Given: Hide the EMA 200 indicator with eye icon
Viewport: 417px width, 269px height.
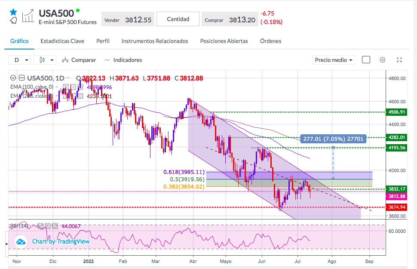Looking at the screenshot, I should point(66,96).
